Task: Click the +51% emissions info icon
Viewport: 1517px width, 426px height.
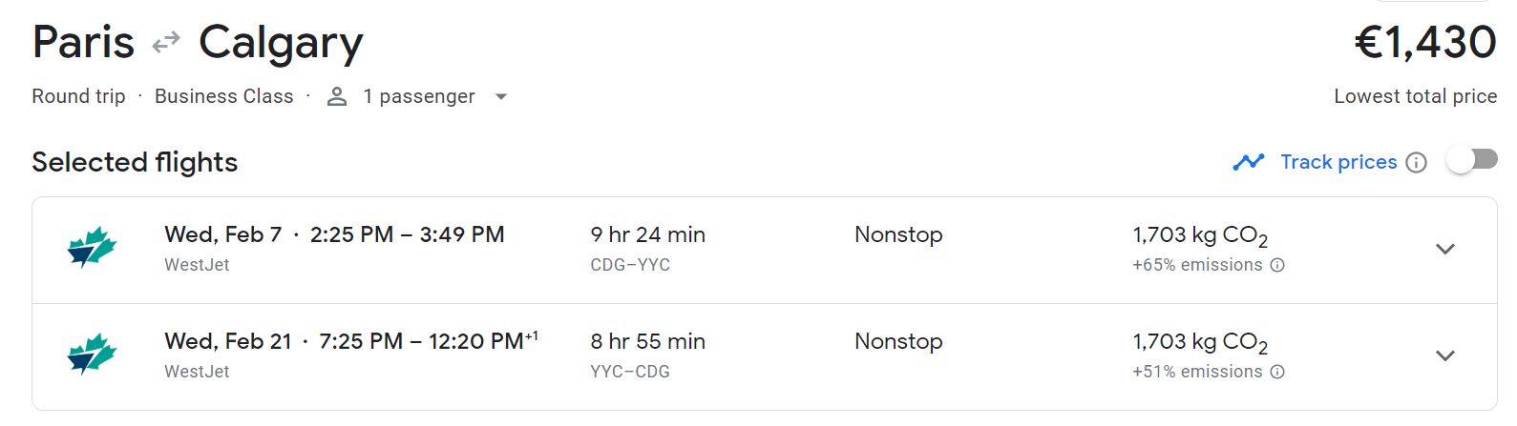Action: [x=1277, y=372]
